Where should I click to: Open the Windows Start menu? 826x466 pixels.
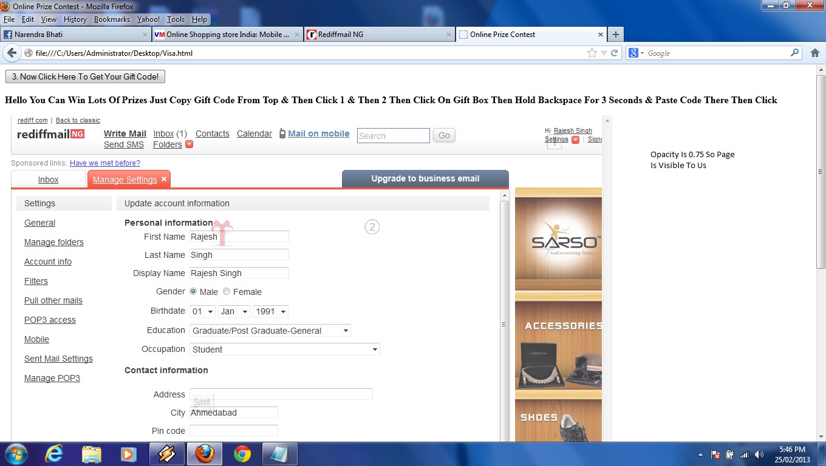click(15, 454)
